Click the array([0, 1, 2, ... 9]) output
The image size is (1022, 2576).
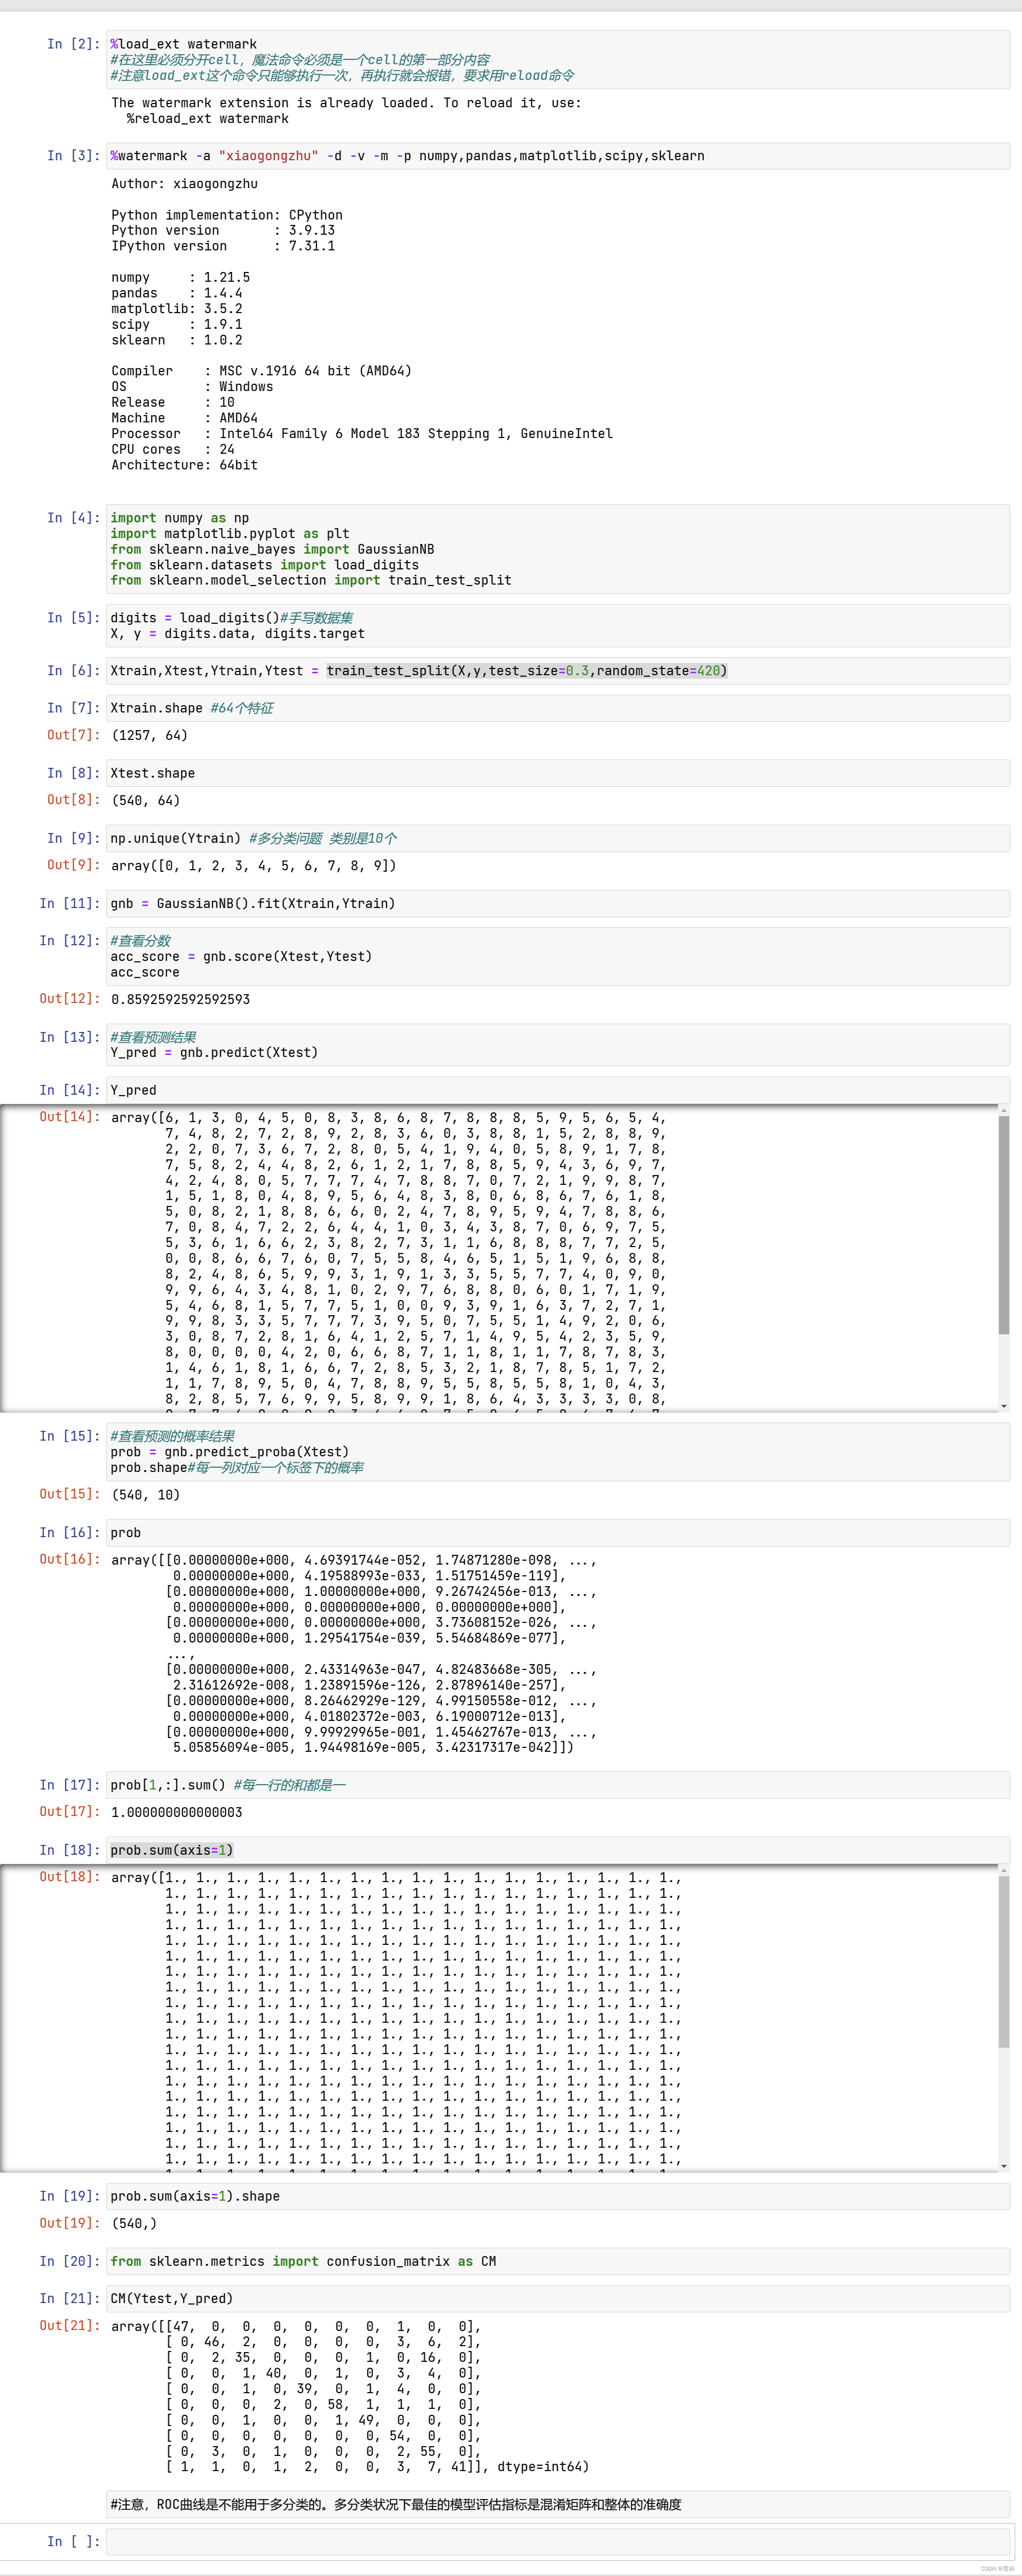coord(254,866)
